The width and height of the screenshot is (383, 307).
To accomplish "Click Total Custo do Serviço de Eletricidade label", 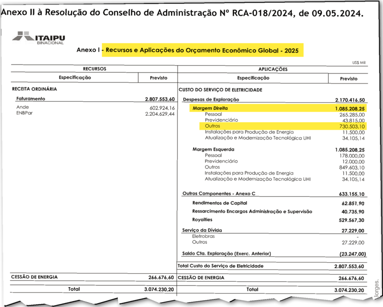I will pos(220,266).
